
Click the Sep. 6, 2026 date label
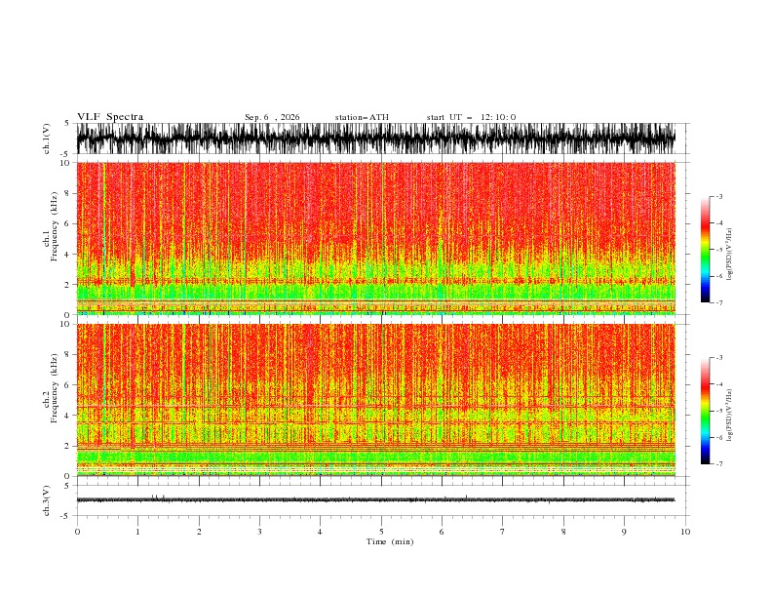272,117
